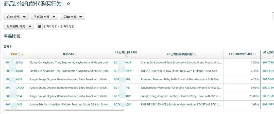Click FIREPIT STIX 50 PCS product name
The width and height of the screenshot is (274, 114).
coord(181,104)
